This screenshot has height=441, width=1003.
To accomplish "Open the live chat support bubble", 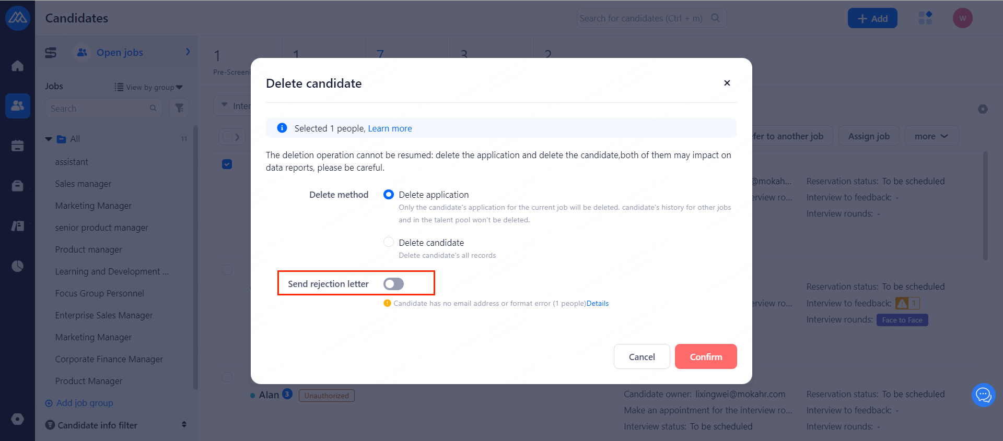I will 983,395.
